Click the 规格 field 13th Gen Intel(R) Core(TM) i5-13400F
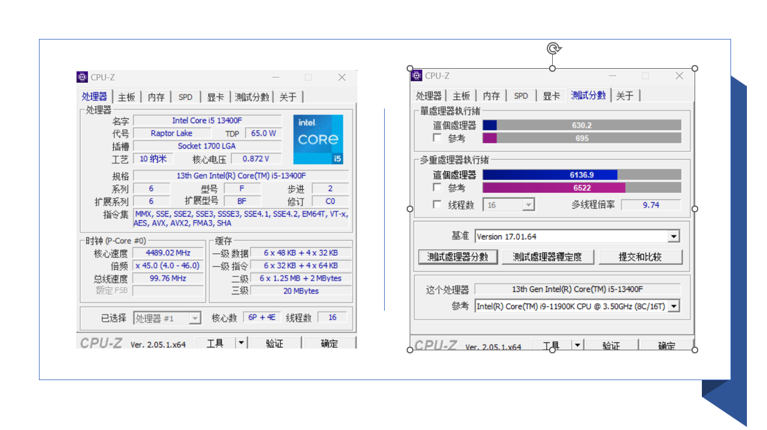Image resolution: width=767 pixels, height=430 pixels. (241, 176)
